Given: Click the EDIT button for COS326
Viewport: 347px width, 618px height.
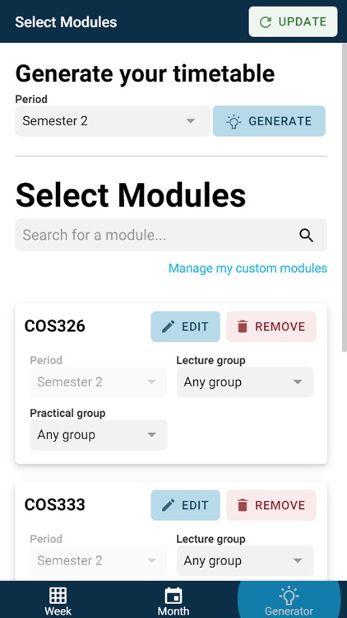Looking at the screenshot, I should [x=185, y=327].
